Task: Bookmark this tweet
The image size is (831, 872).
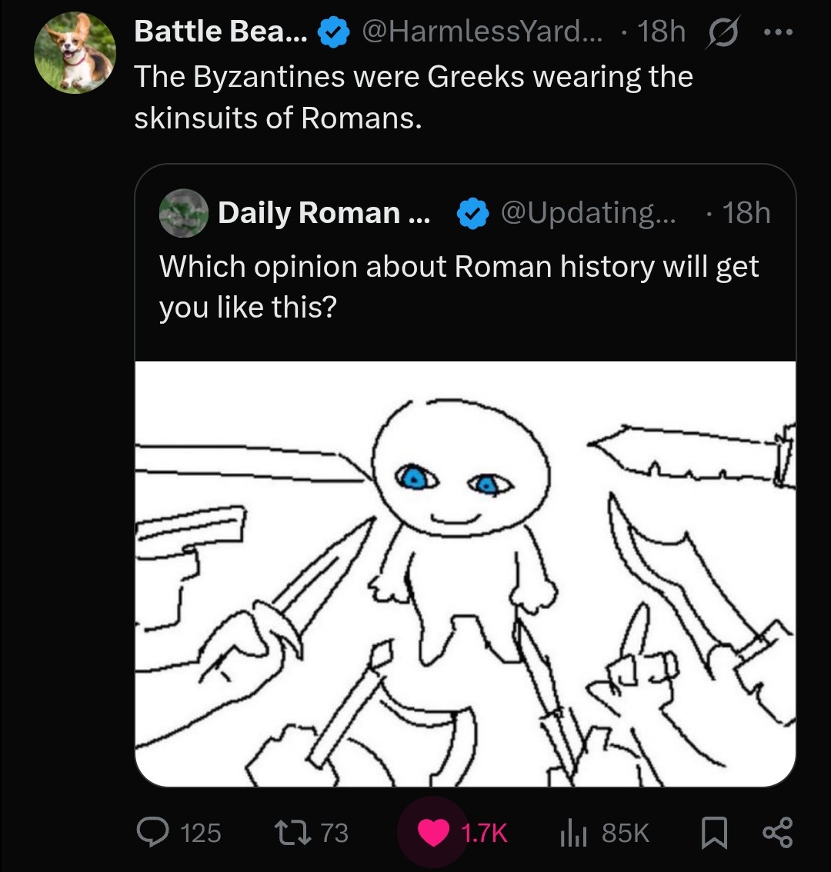Action: tap(713, 833)
